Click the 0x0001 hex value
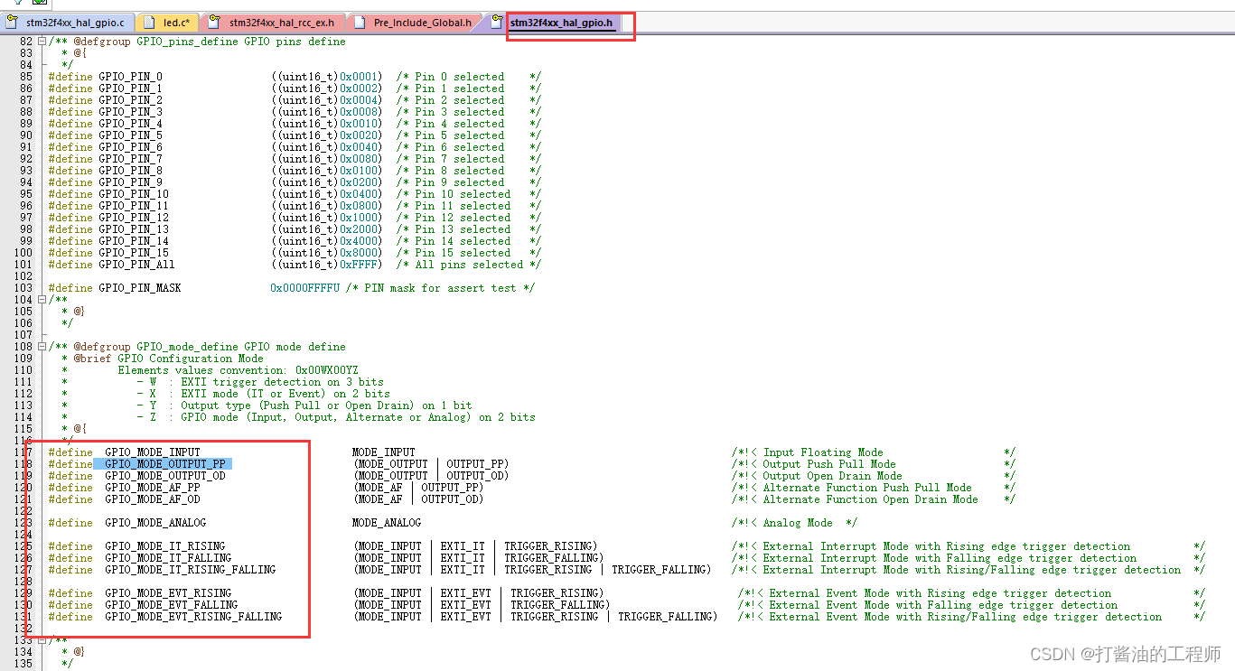The width and height of the screenshot is (1235, 671). pyautogui.click(x=358, y=77)
